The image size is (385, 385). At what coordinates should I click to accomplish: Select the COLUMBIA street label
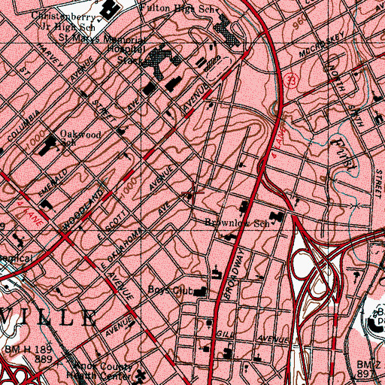(x=23, y=126)
